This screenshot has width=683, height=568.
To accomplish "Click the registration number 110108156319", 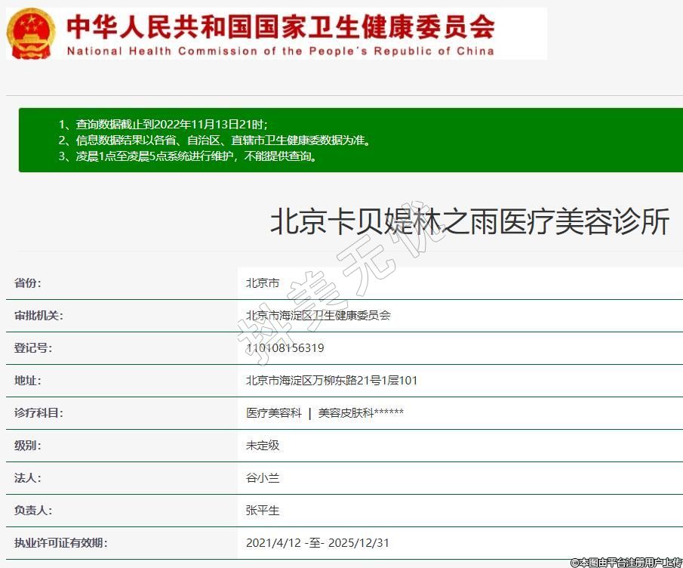I will (285, 348).
